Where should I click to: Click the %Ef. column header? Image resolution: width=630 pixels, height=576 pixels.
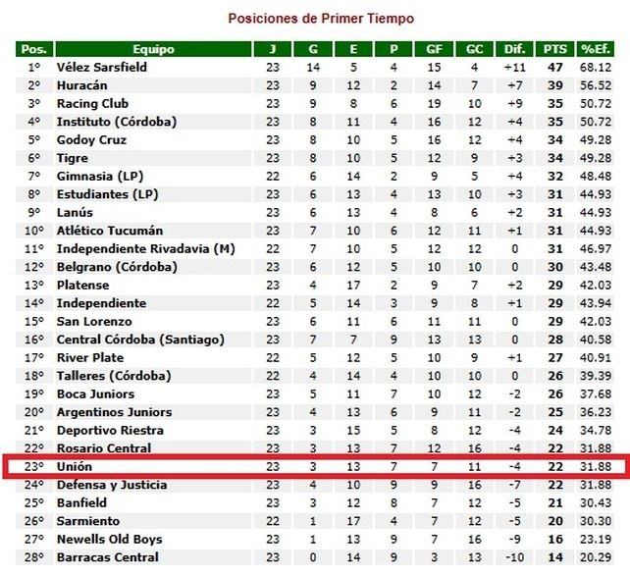tap(592, 49)
